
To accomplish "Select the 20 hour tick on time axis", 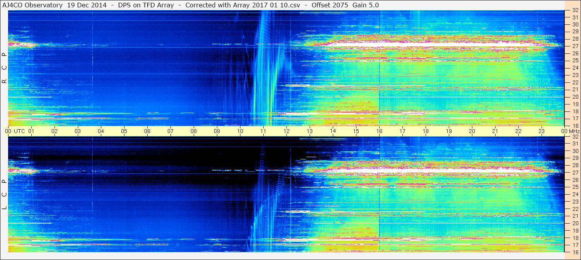I will 472,131.
